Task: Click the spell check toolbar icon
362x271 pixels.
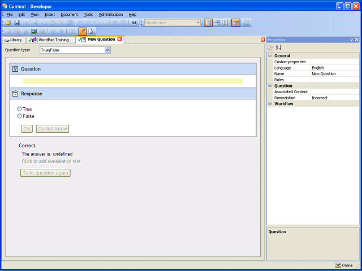Action: tap(124, 23)
